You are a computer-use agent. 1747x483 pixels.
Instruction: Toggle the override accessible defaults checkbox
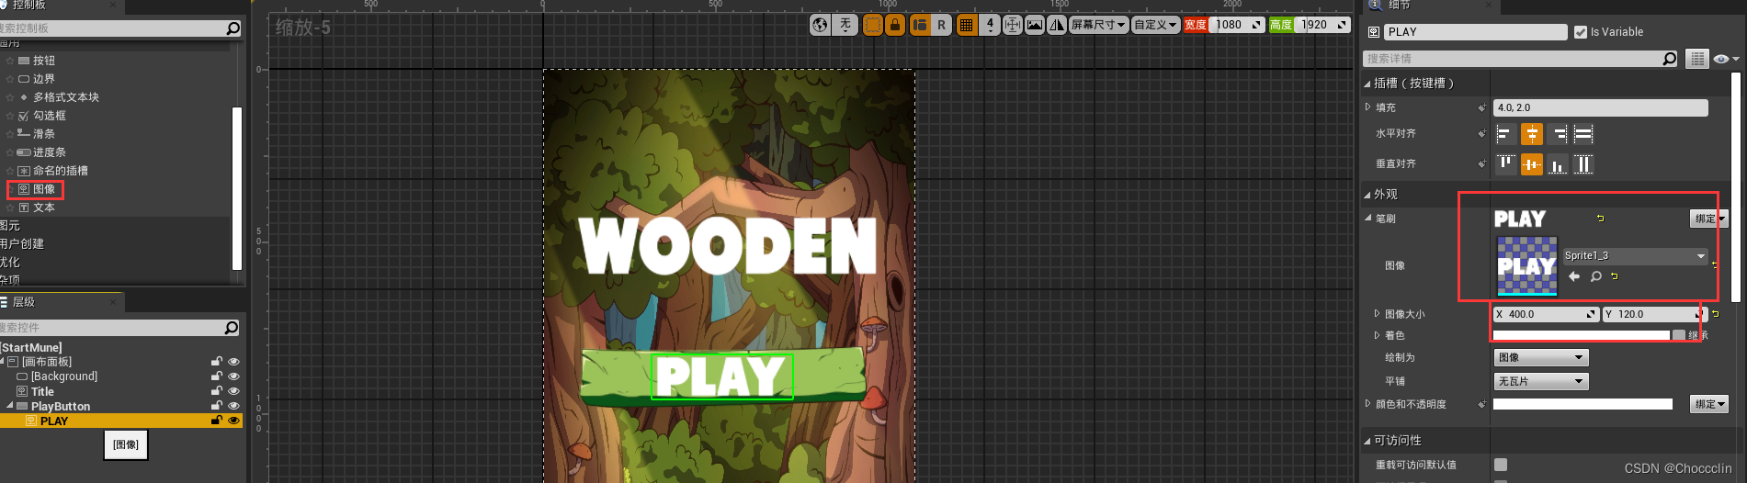(x=1501, y=465)
